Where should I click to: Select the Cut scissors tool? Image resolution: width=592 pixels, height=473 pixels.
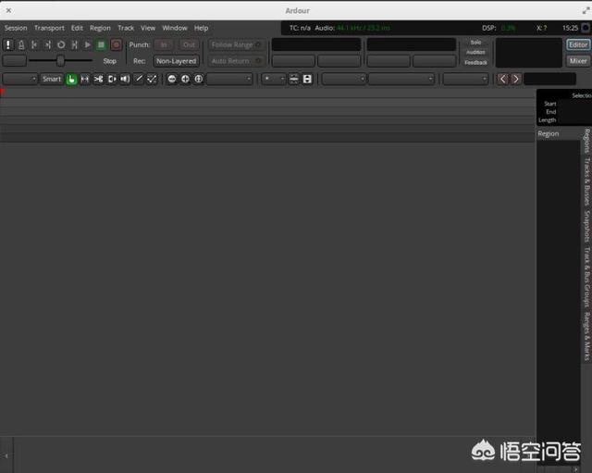[x=98, y=80]
